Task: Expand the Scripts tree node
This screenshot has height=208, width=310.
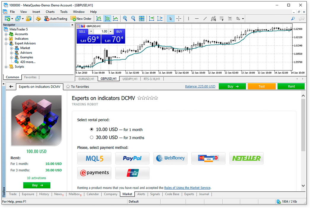Action: (x=6, y=67)
